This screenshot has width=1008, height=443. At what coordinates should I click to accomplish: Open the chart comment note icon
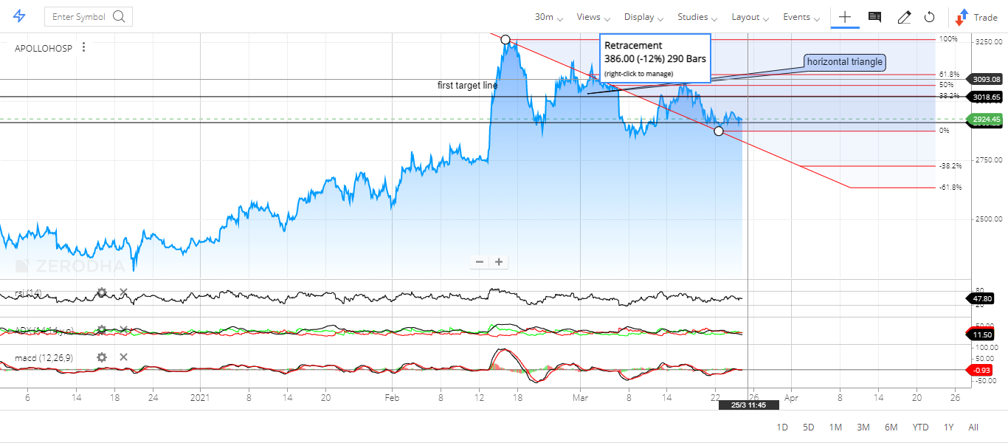(874, 17)
